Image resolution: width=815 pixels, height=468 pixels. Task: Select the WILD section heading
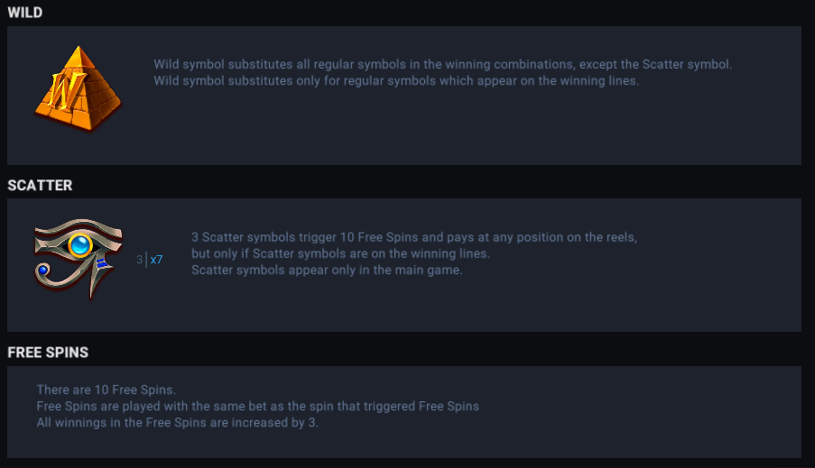click(25, 13)
